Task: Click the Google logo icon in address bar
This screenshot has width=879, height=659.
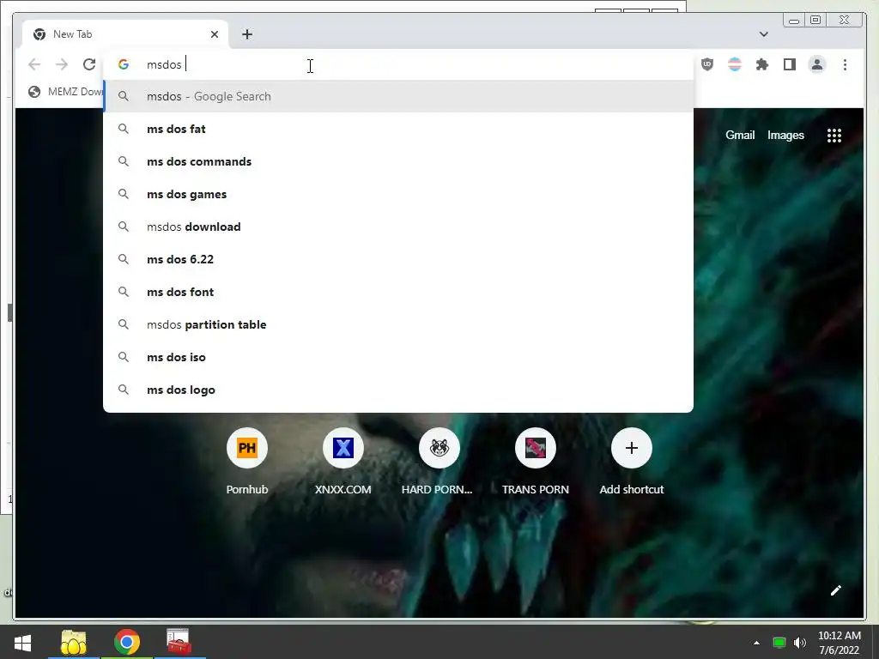Action: [124, 64]
